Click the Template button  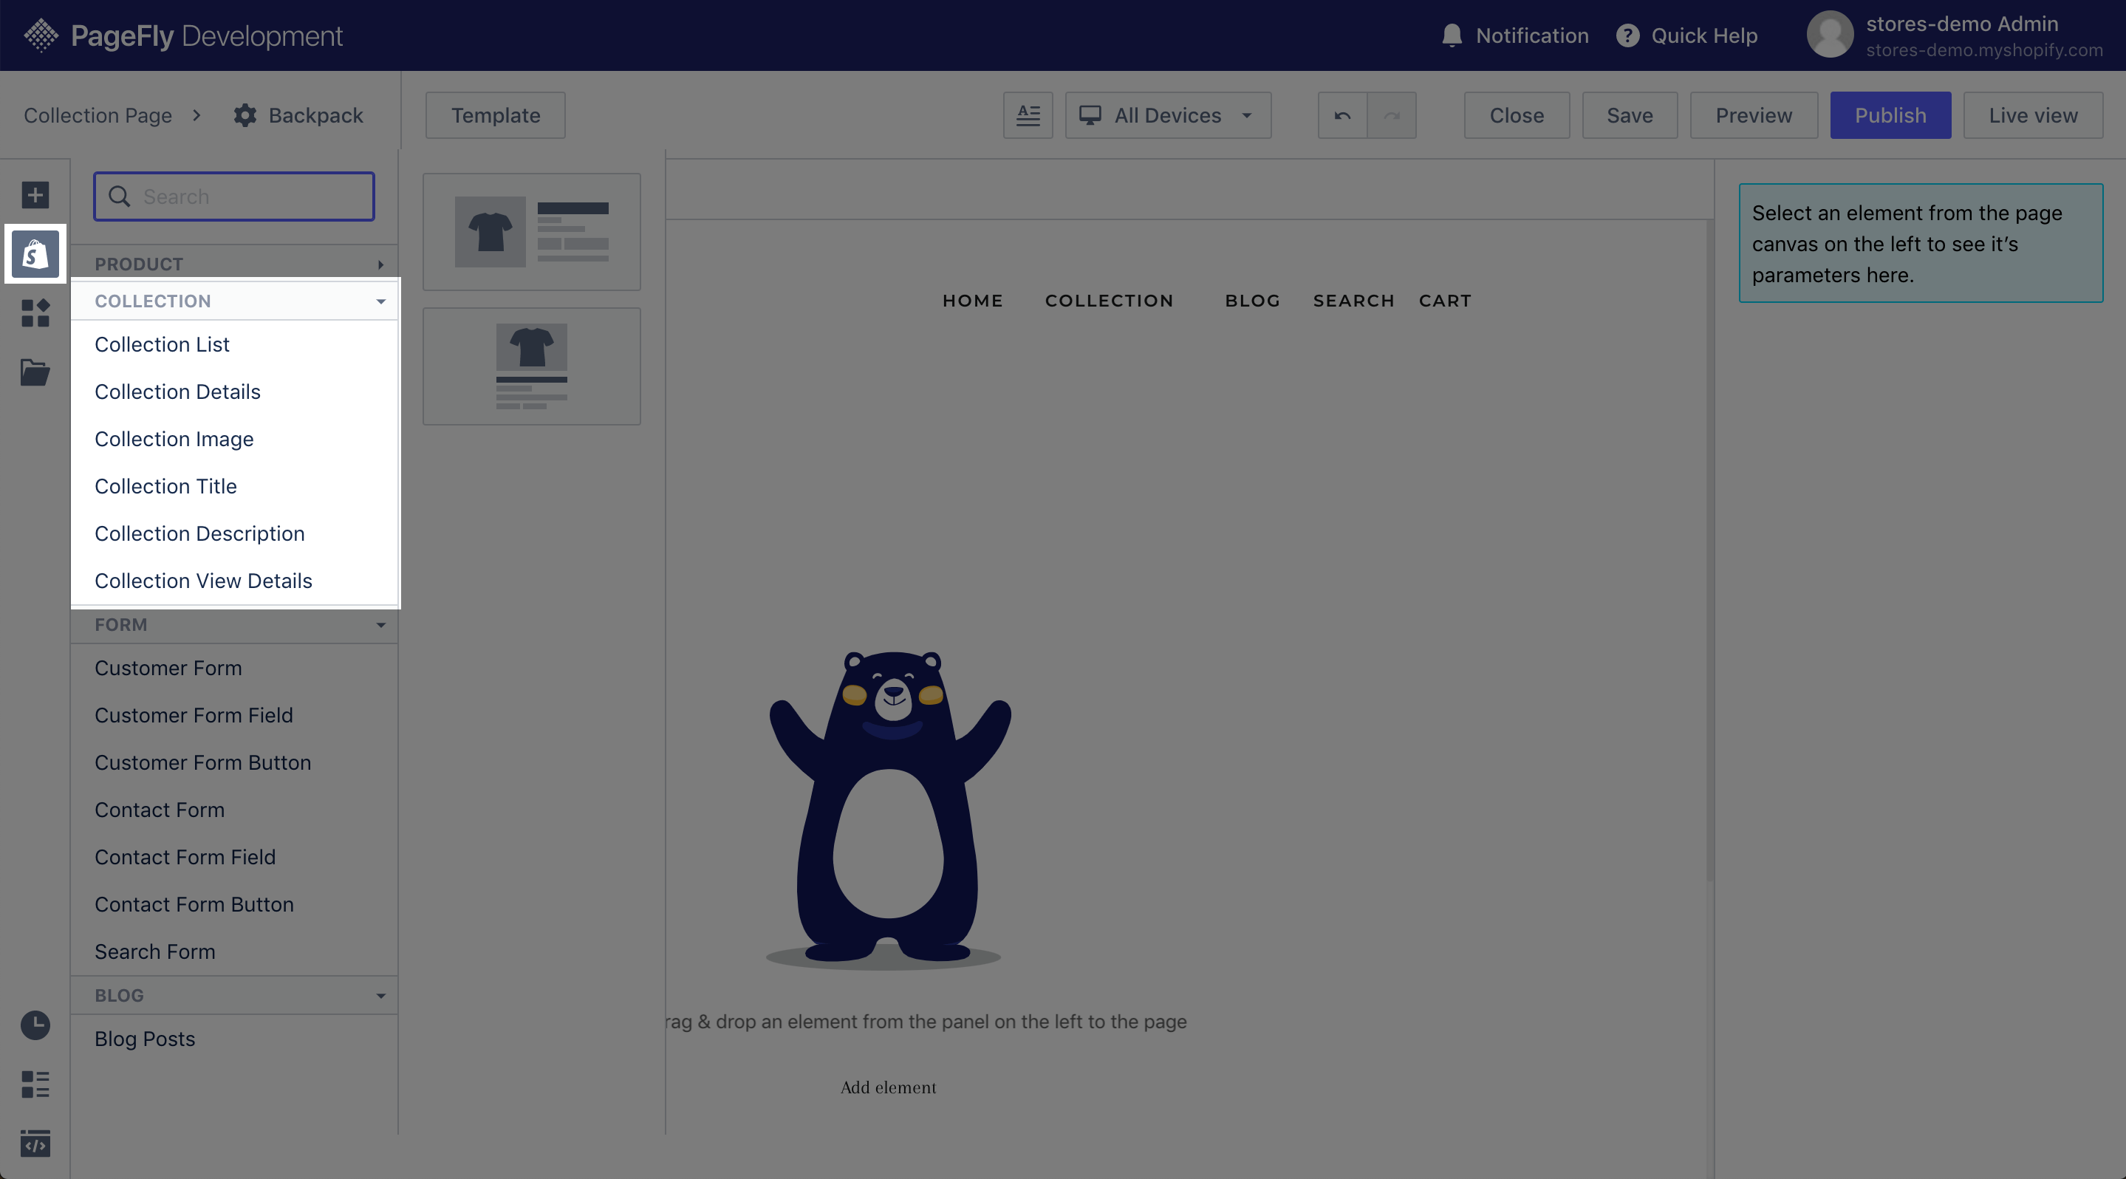tap(495, 115)
